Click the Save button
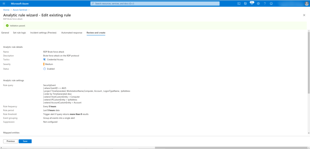This screenshot has width=310, height=149. (x=25, y=141)
